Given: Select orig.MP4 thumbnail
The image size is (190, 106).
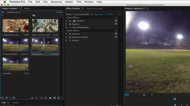Looking at the screenshot, I should point(15,64).
